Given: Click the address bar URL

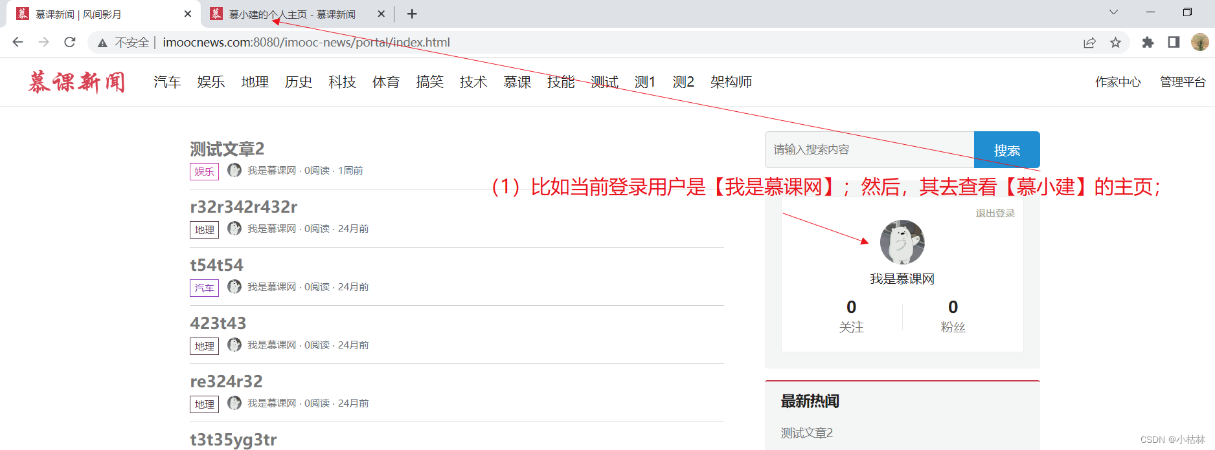Looking at the screenshot, I should coord(306,43).
